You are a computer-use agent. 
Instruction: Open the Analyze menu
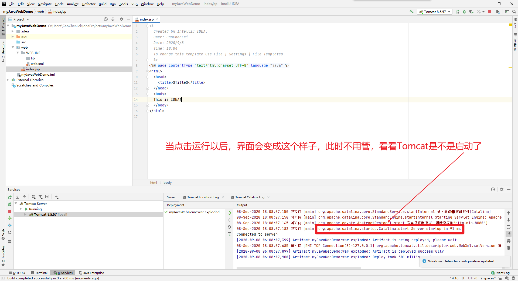(73, 4)
